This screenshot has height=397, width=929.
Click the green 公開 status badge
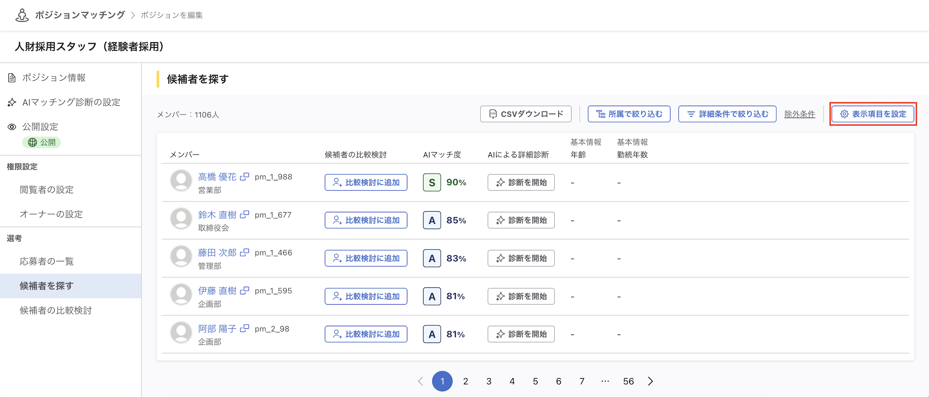41,142
